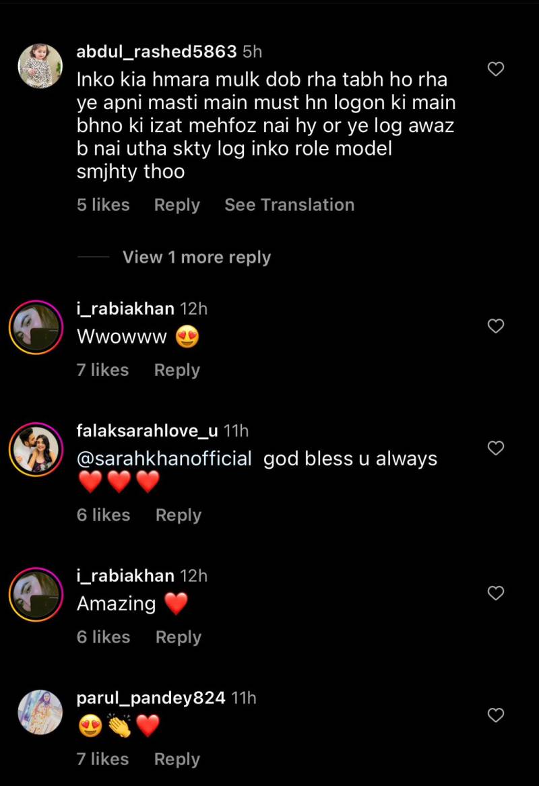
Task: Like the "Amazing" comment heart icon
Action: click(x=495, y=593)
